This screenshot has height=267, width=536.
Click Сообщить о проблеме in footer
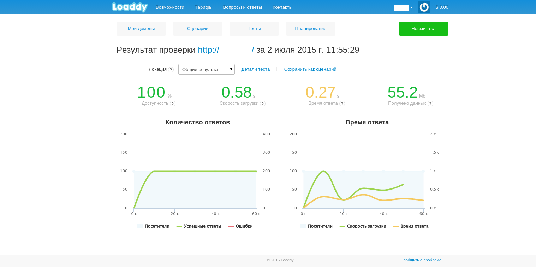421,260
